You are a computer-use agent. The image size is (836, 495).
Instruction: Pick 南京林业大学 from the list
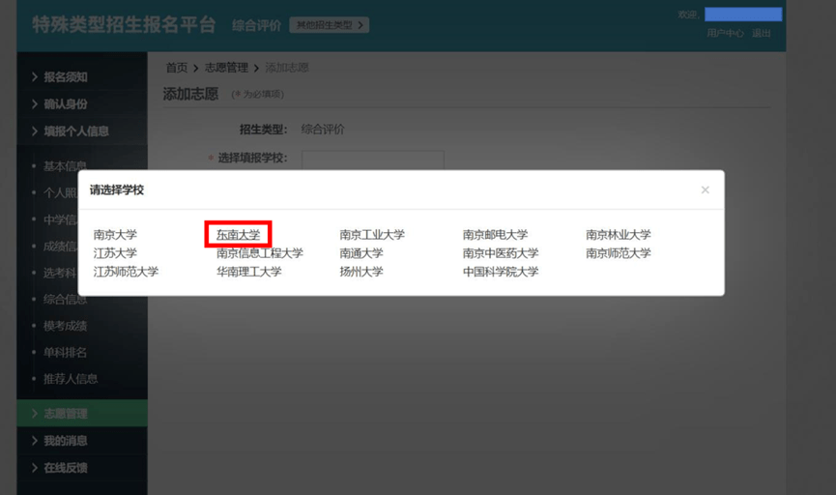click(619, 235)
